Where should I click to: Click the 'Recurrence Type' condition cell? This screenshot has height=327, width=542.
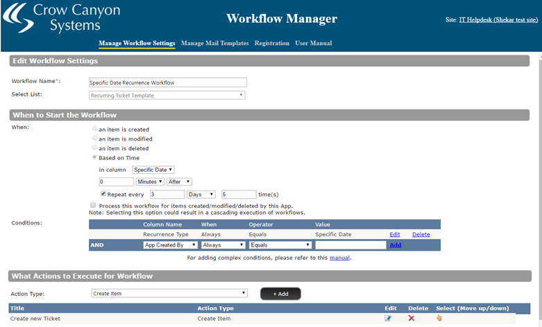click(x=166, y=234)
